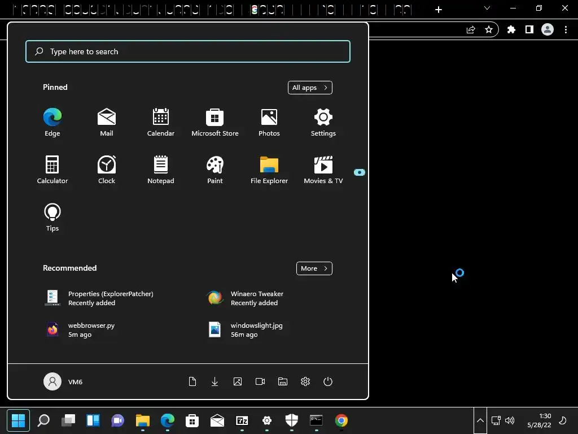The height and width of the screenshot is (434, 578).
Task: Open recommended file windowslight.jpg
Action: click(246, 330)
